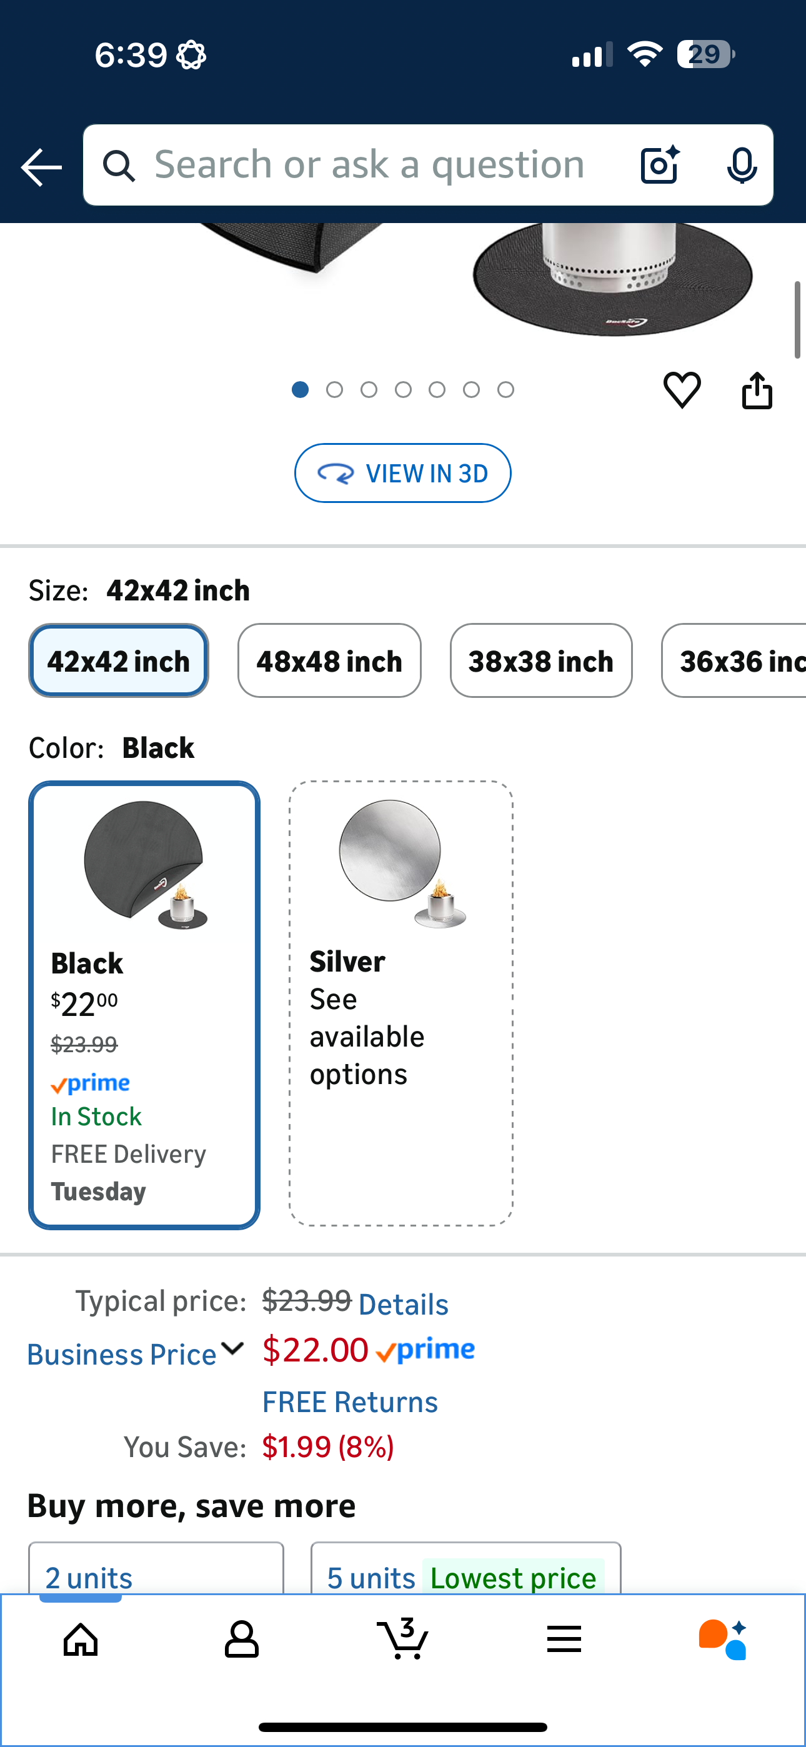Tap the back arrow icon
806x1747 pixels.
pos(41,166)
